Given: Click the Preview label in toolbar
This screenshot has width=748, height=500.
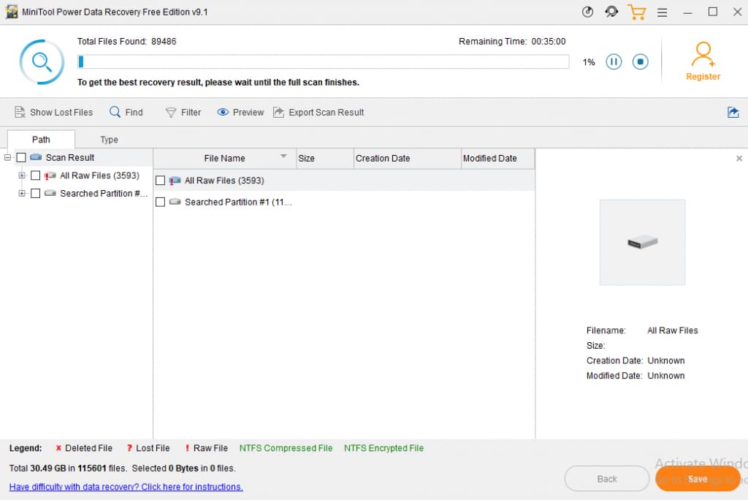Looking at the screenshot, I should click(x=248, y=113).
